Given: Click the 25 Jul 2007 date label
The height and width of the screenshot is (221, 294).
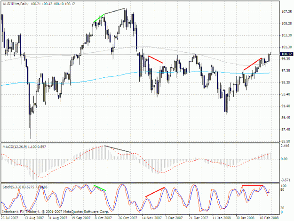Looking at the screenshot, I should coord(9,218).
